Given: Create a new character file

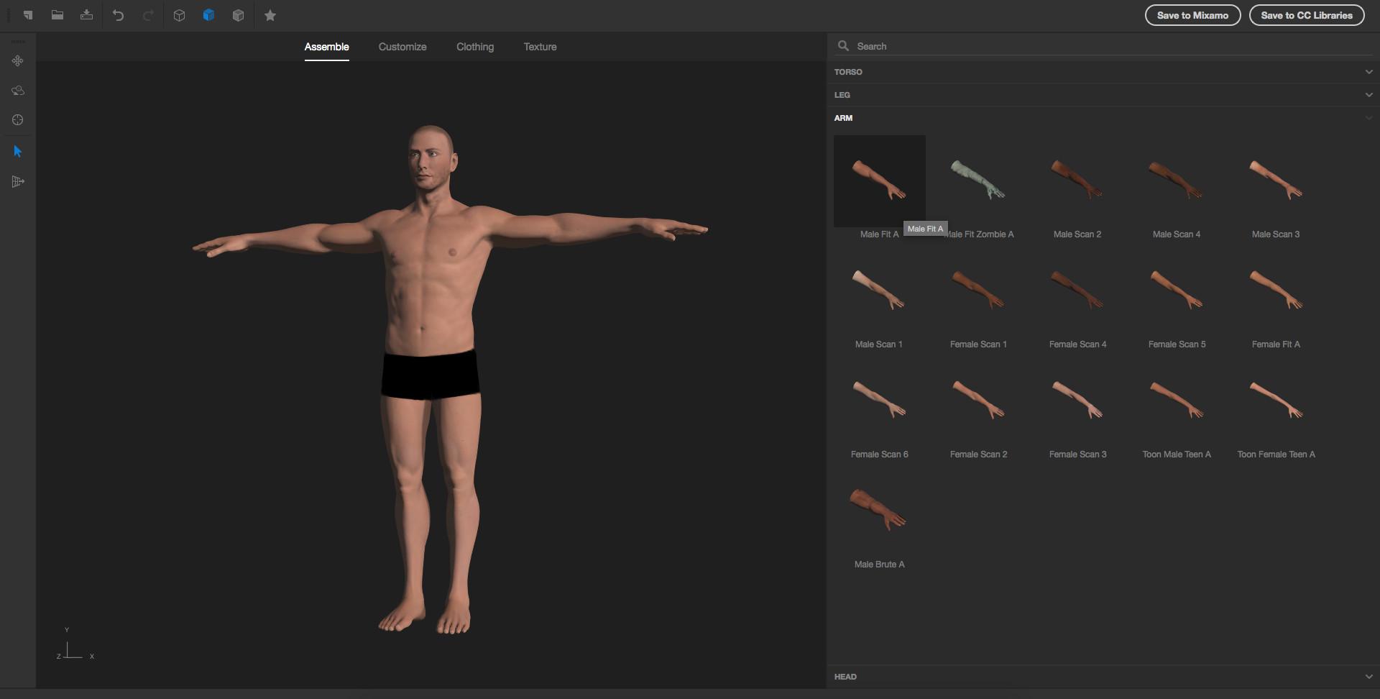Looking at the screenshot, I should click(28, 15).
